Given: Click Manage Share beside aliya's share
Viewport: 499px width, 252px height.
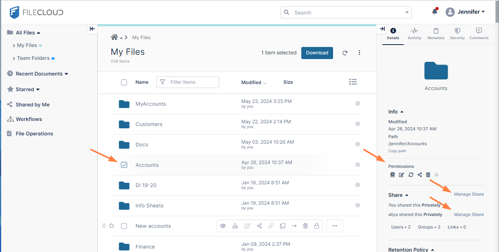Looking at the screenshot, I should point(468,214).
